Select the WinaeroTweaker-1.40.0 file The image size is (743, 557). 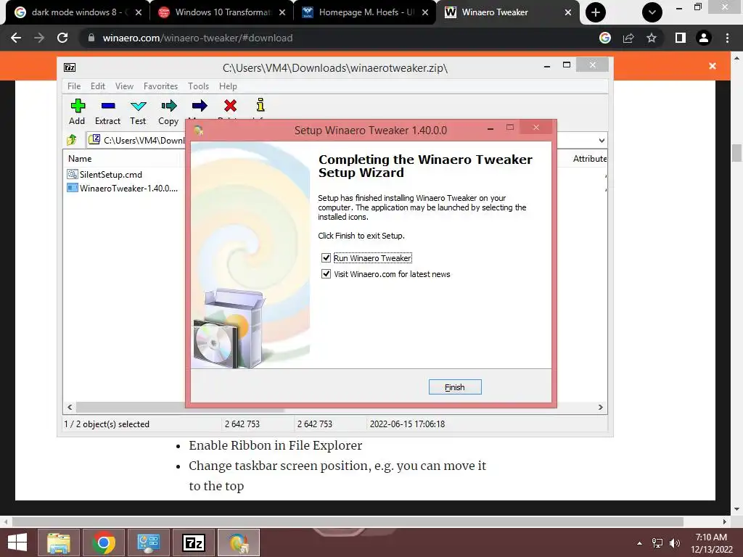pos(123,188)
